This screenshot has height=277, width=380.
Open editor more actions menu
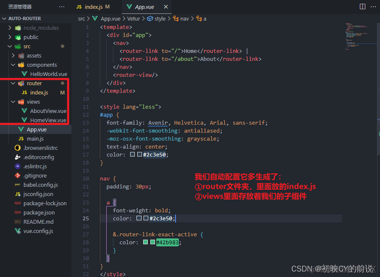[373, 7]
